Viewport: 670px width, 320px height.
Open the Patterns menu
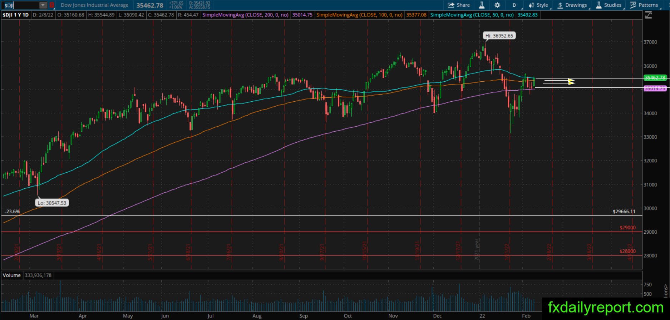tap(644, 5)
